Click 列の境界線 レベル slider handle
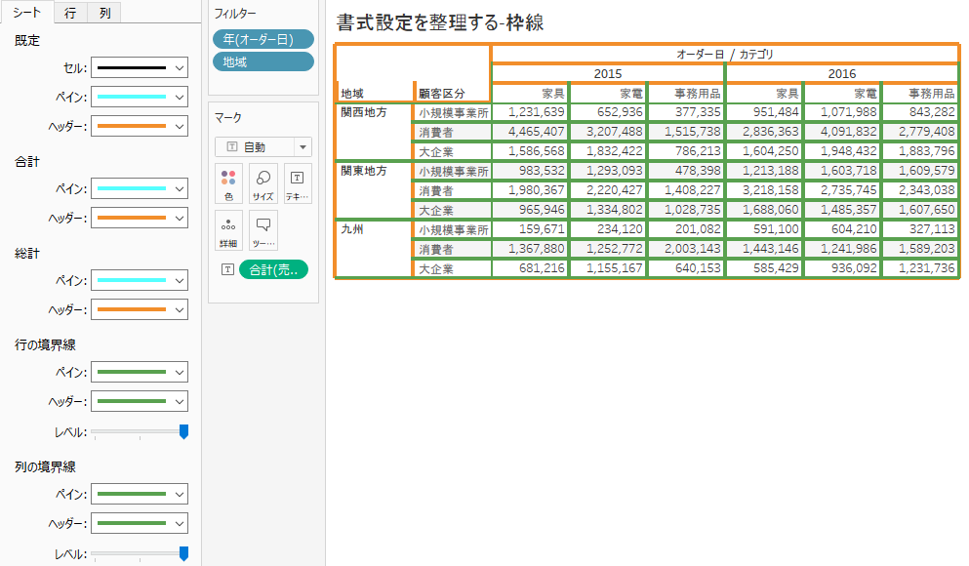The height and width of the screenshot is (566, 969). point(183,553)
